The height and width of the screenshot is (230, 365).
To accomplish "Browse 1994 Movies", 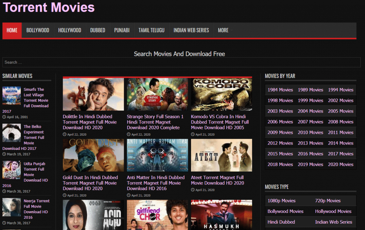I will 341,90.
